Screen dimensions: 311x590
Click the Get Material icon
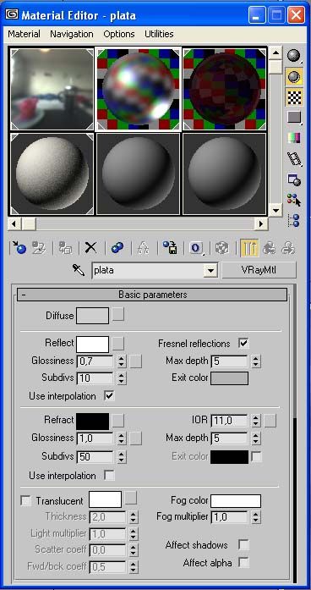19,248
